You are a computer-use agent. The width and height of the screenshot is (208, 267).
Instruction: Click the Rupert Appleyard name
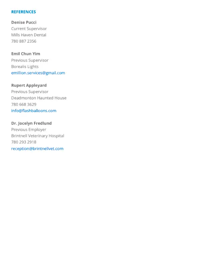(29, 85)
